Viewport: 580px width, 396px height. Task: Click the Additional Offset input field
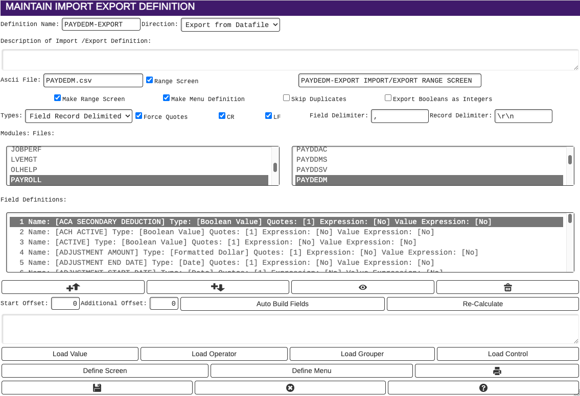click(x=164, y=304)
